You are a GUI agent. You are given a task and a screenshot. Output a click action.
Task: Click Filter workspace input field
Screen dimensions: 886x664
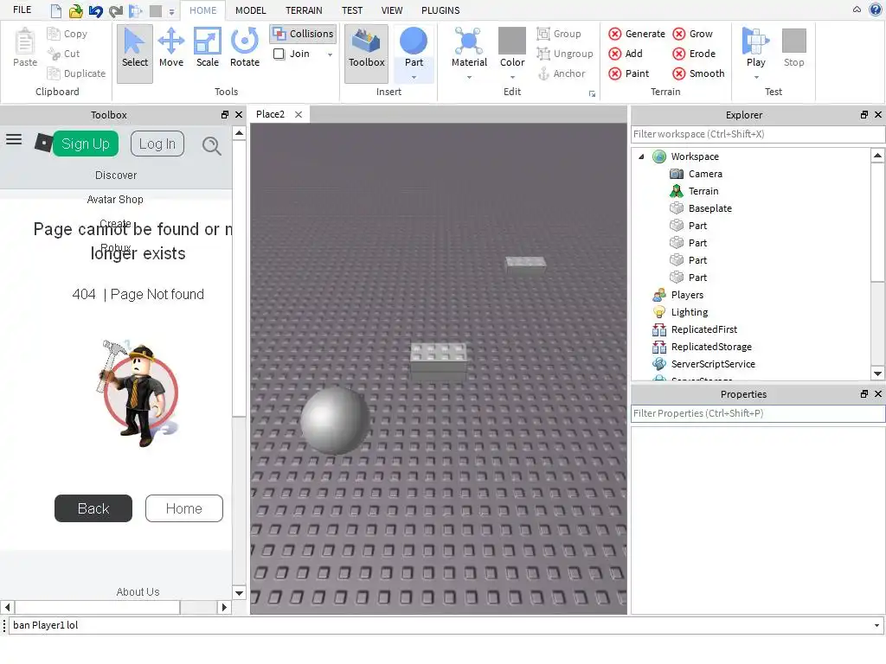click(x=758, y=134)
